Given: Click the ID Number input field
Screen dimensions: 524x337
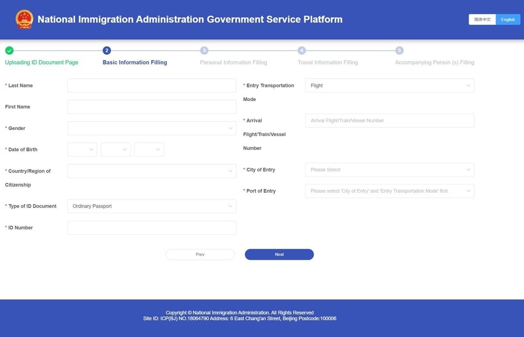Looking at the screenshot, I should pos(152,227).
